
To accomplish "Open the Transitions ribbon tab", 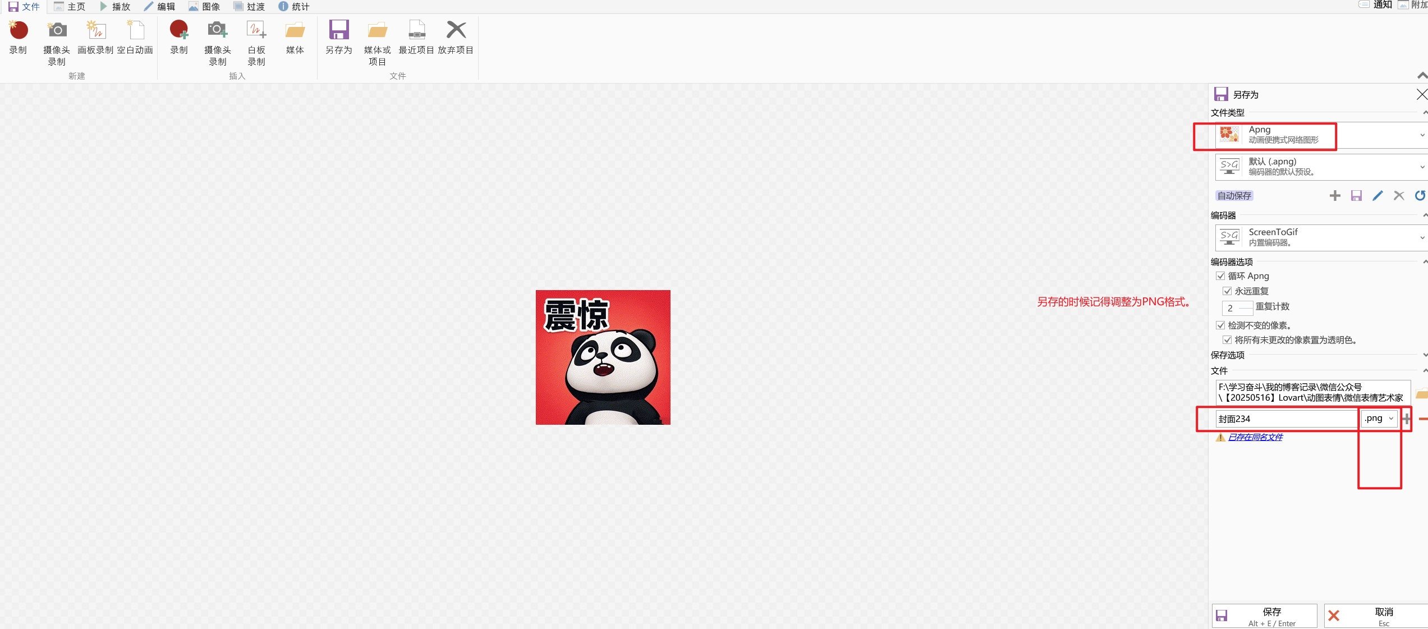I will pos(250,6).
